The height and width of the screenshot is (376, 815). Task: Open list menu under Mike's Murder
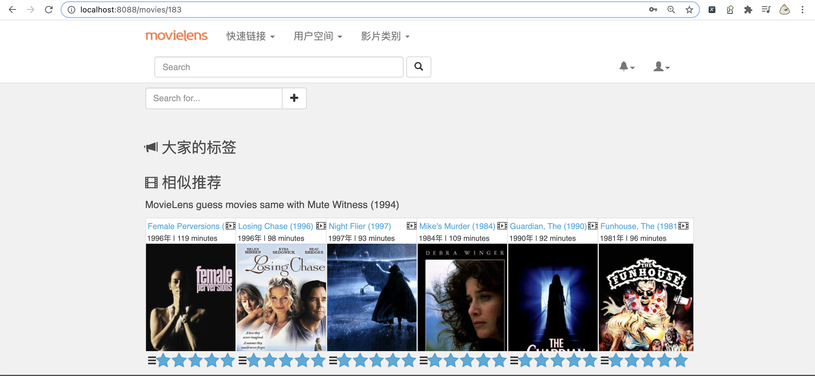(x=423, y=360)
